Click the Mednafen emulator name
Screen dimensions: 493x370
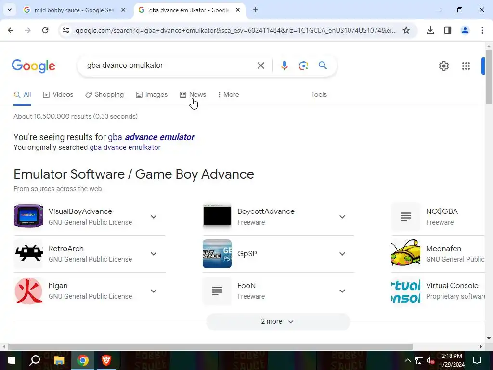coord(443,249)
